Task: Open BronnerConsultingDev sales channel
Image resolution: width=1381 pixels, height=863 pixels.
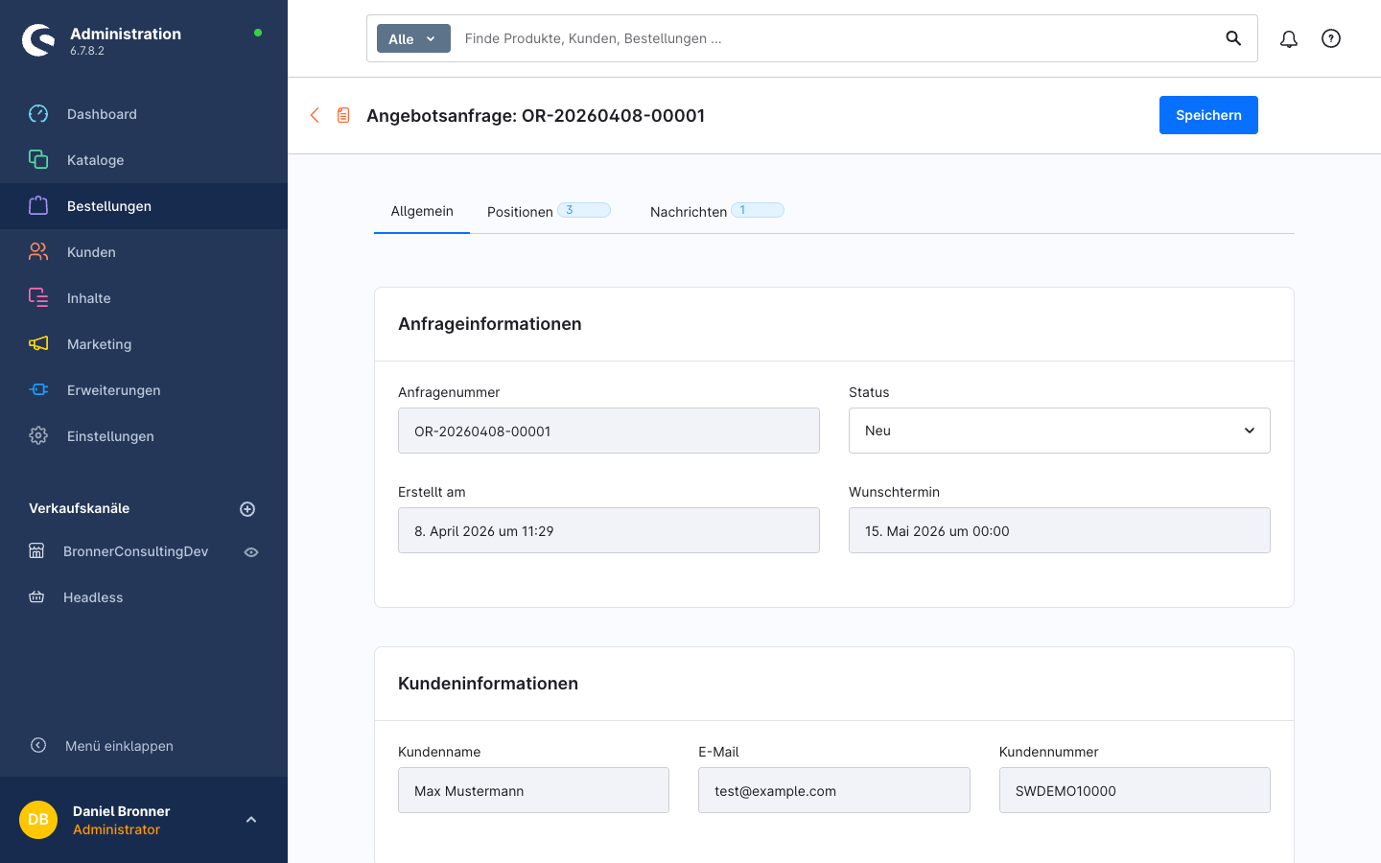Action: click(135, 551)
